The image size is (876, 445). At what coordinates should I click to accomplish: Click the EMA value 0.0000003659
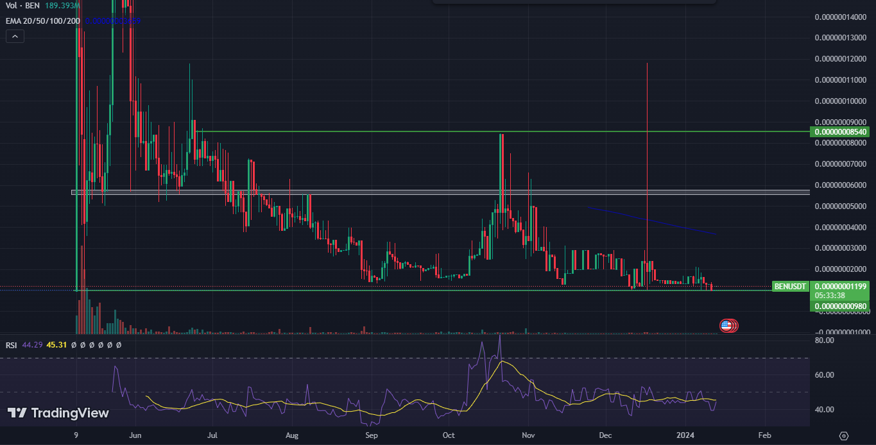click(x=113, y=21)
